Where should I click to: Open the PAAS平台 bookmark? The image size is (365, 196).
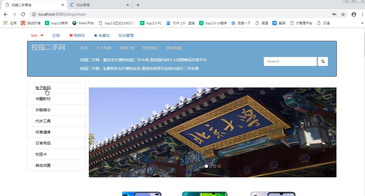pyautogui.click(x=83, y=23)
